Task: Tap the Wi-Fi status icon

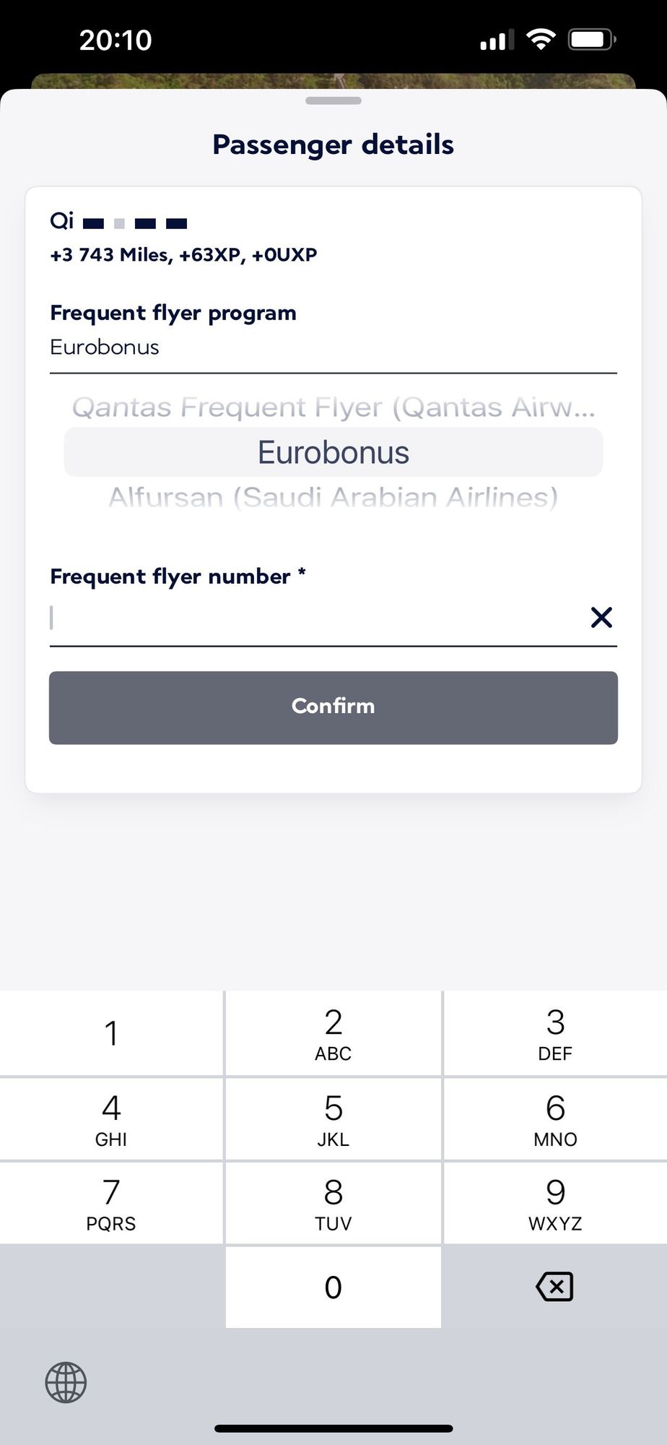Action: pyautogui.click(x=541, y=39)
